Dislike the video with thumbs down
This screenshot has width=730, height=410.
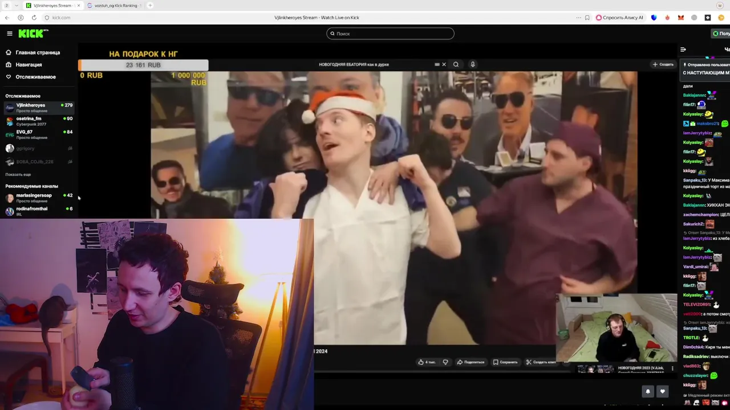click(445, 362)
